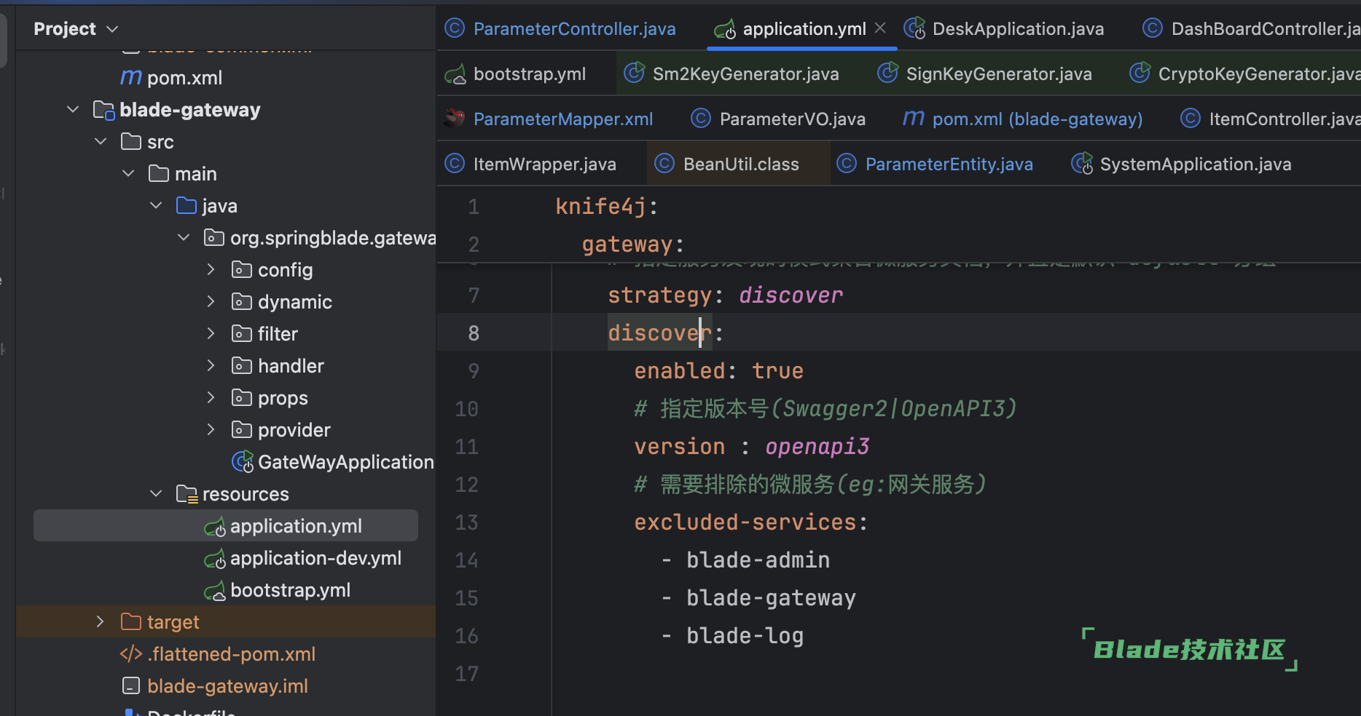Click the knife4j sticky breadcrumb line
Viewport: 1361px width, 716px height.
tap(607, 207)
